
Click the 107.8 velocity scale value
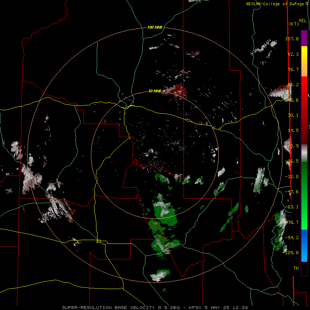[292, 39]
